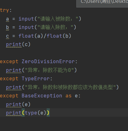Click the string "异常:除数不能为0"
The height and width of the screenshot is (131, 128).
click(x=49, y=70)
